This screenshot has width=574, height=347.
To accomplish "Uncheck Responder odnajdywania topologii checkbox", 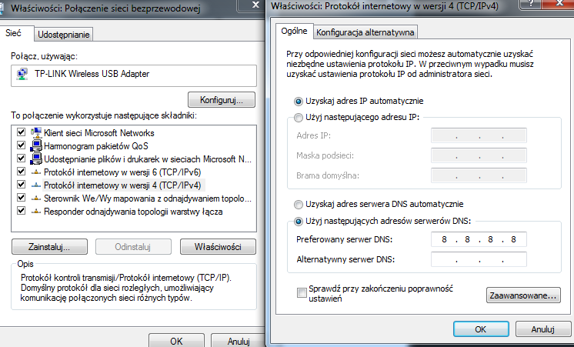I will tap(22, 211).
